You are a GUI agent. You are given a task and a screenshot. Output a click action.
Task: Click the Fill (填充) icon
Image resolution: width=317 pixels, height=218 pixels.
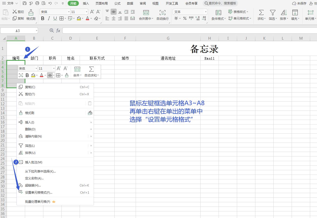295,12
